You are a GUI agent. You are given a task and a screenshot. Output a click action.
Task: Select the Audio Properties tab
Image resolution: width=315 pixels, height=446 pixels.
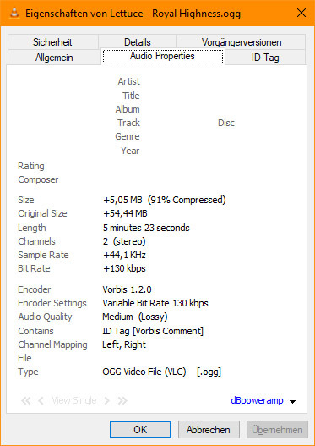tap(163, 57)
